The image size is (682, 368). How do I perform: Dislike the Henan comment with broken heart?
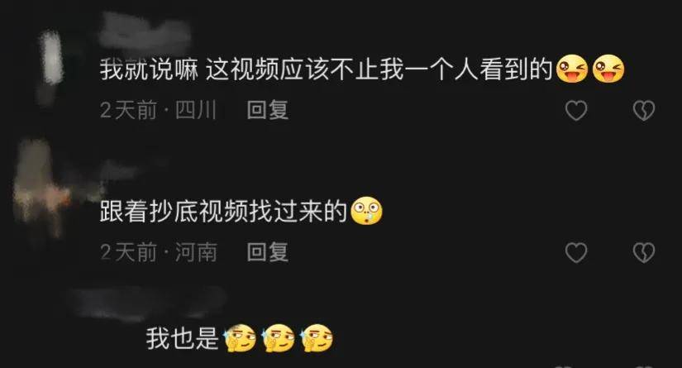tap(644, 253)
